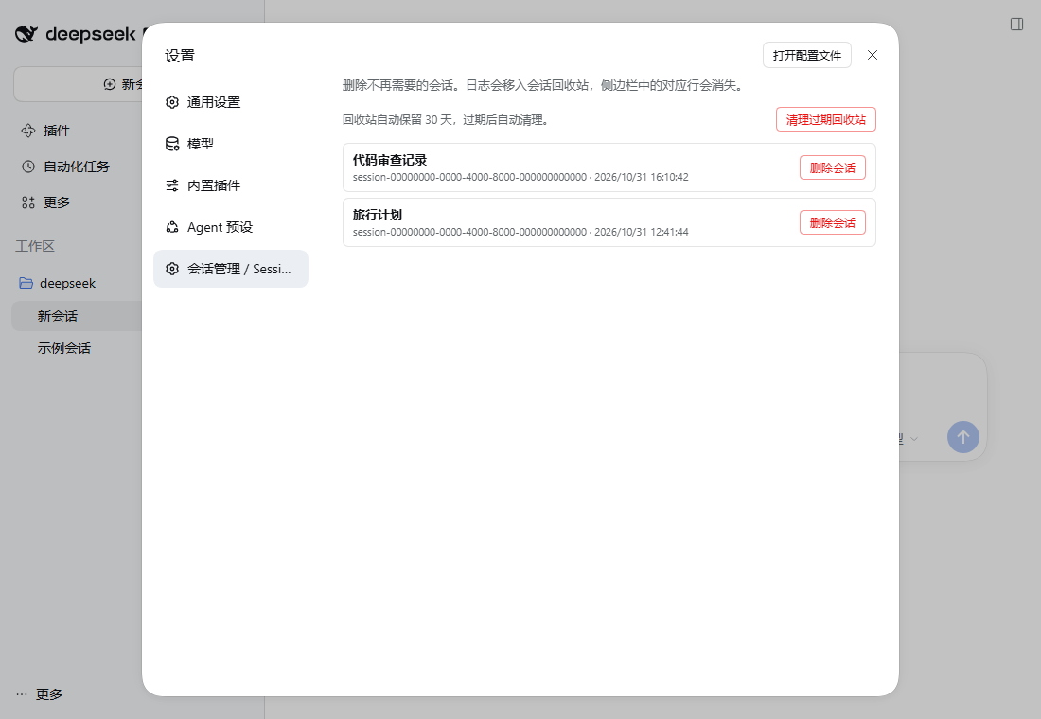
Task: Toggle the right side panel icon
Action: pyautogui.click(x=1016, y=25)
